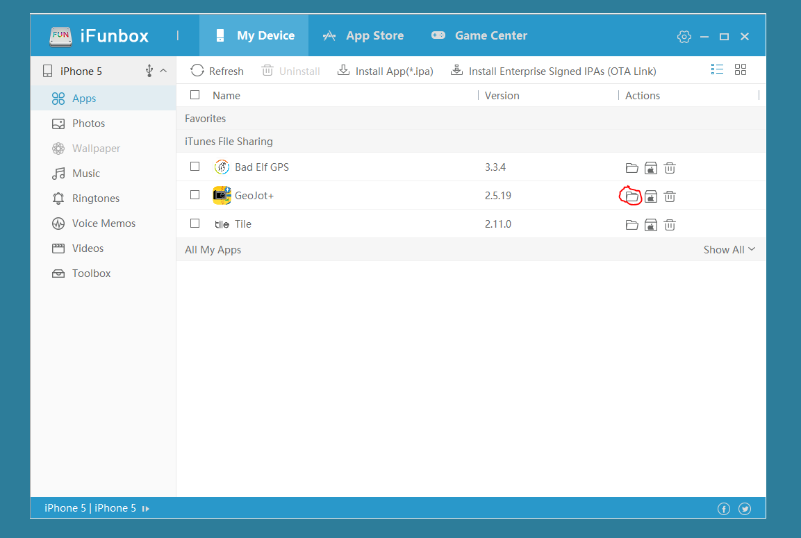Check the GeoJot+ row checkbox

pos(195,195)
